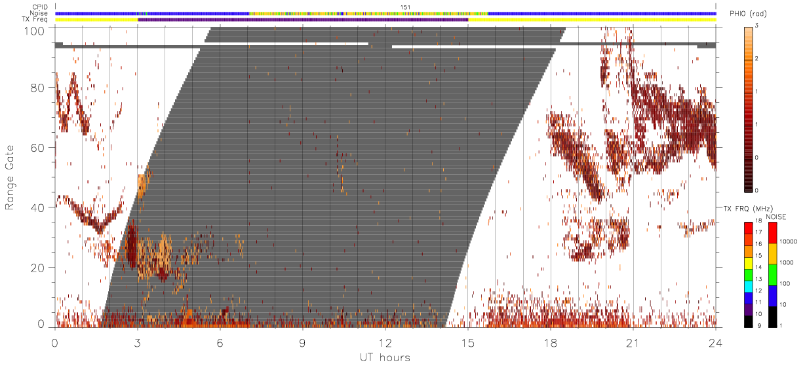Click the Noise color strip above the plot
The height and width of the screenshot is (371, 805).
[385, 13]
